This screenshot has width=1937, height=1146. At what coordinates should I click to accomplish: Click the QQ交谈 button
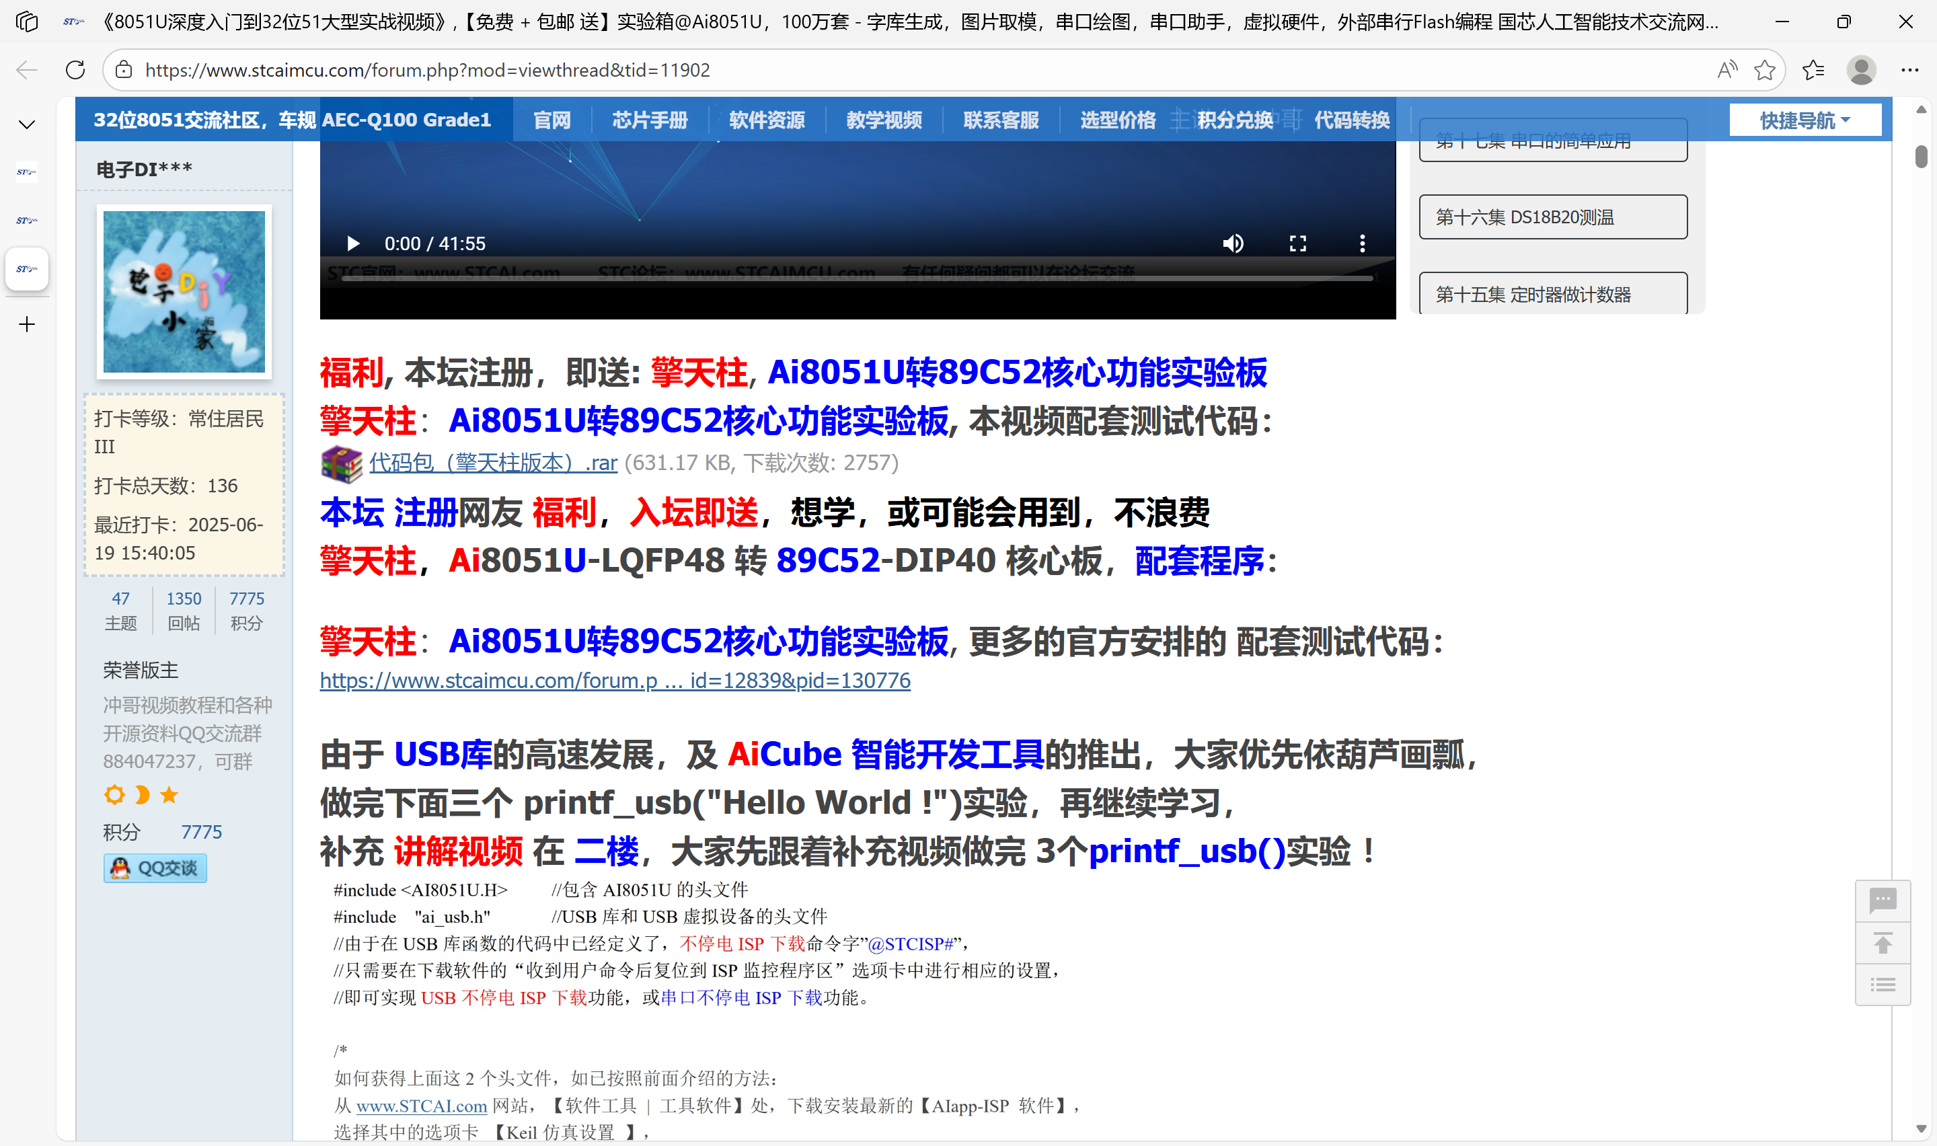point(155,868)
